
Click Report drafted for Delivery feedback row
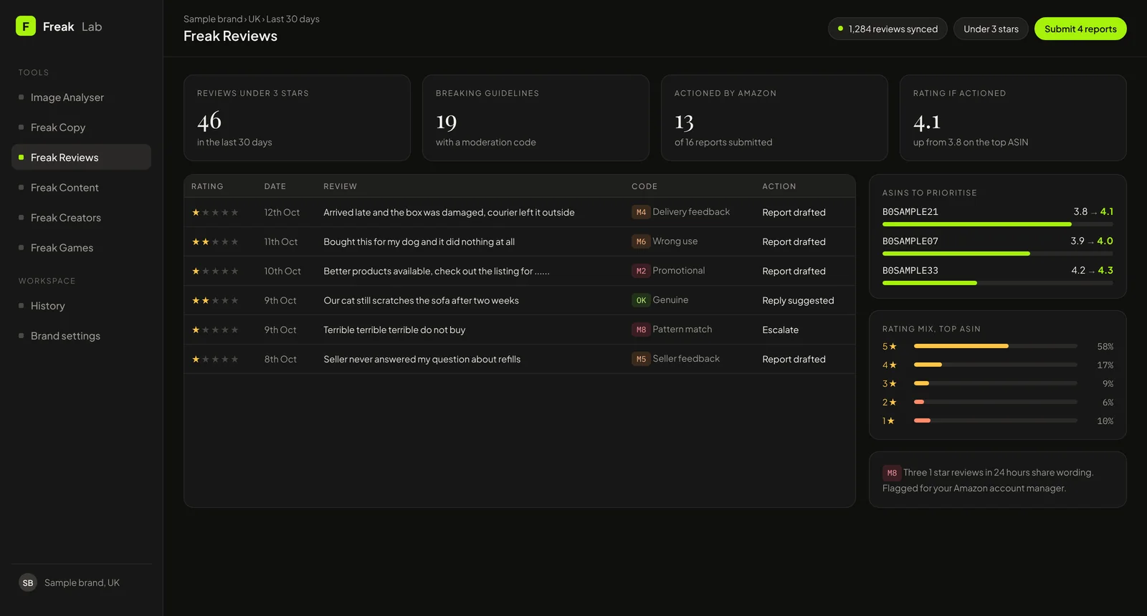[794, 213]
